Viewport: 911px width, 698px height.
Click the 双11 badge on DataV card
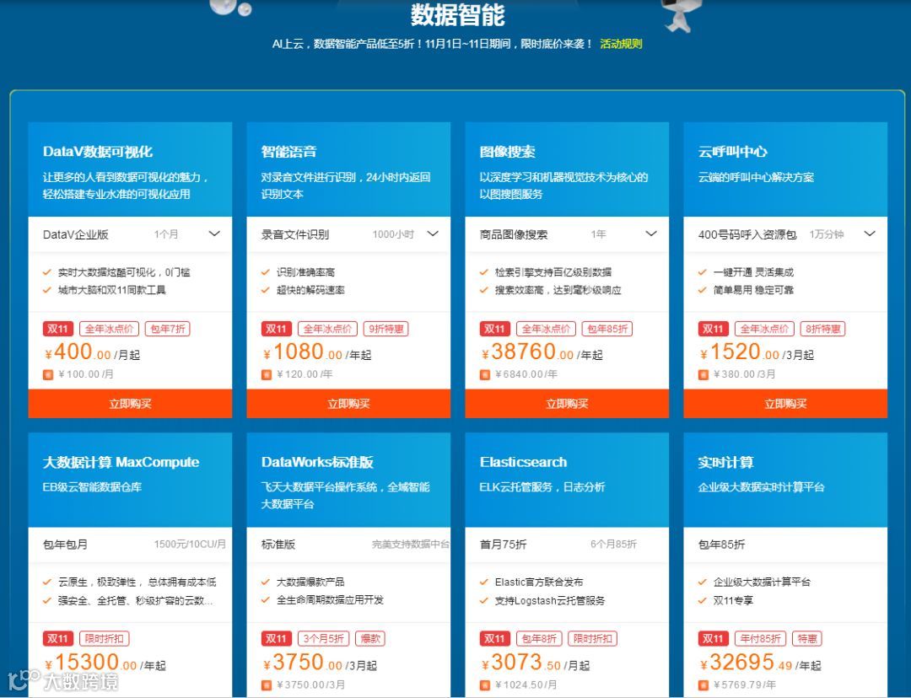pyautogui.click(x=57, y=329)
